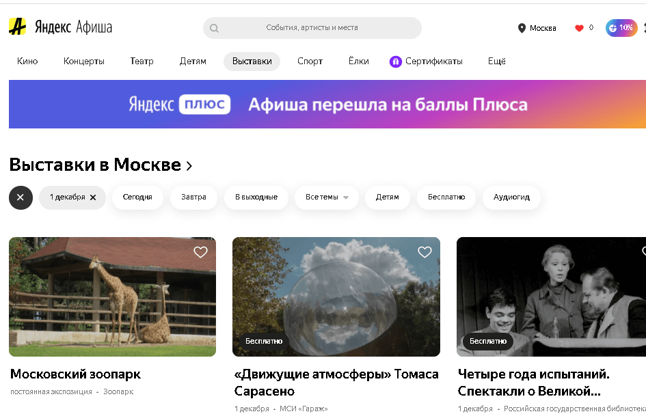Click the Yandex Afisha logo icon
The image size is (646, 414).
coord(17,27)
